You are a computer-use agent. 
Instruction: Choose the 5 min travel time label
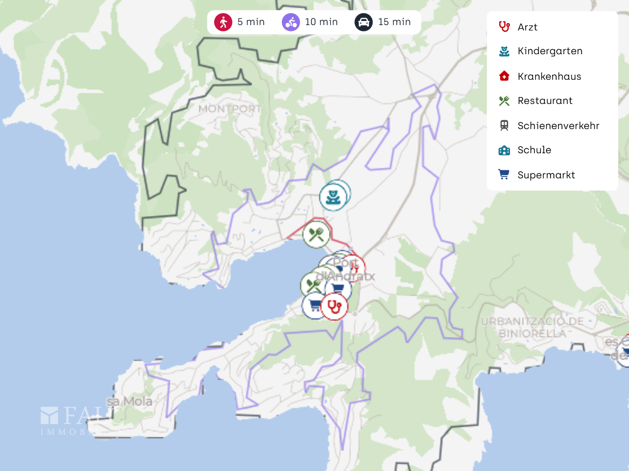(x=251, y=22)
